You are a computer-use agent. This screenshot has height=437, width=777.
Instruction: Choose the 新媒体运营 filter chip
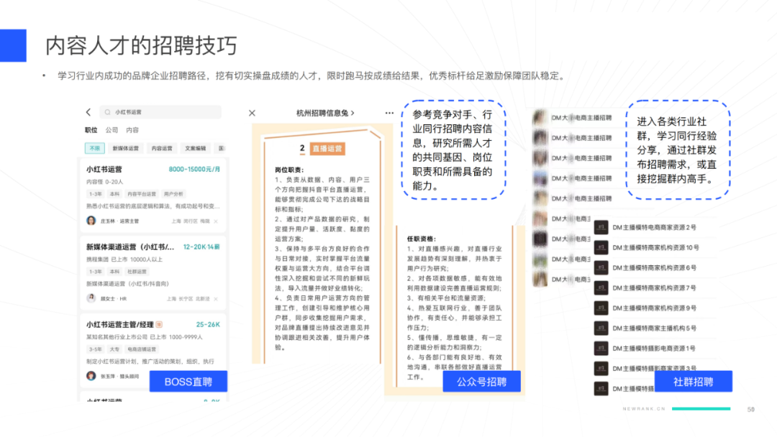(x=126, y=149)
